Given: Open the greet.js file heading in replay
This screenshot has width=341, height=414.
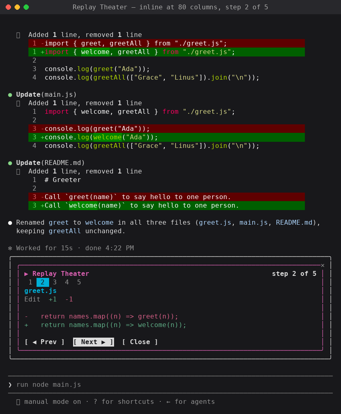Looking at the screenshot, I should [40, 291].
